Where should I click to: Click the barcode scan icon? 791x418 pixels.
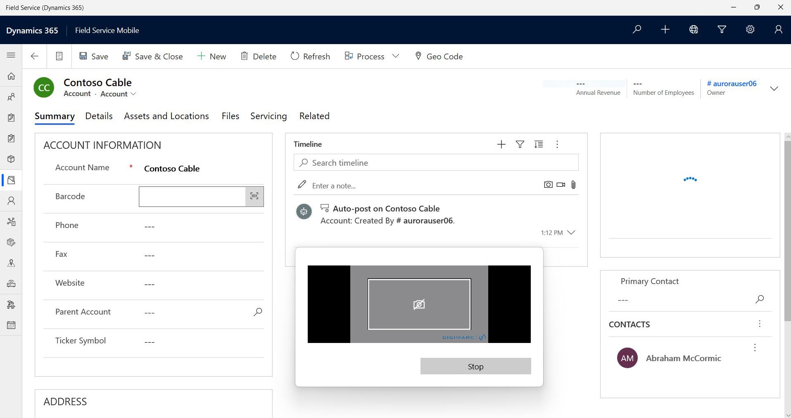click(x=254, y=196)
